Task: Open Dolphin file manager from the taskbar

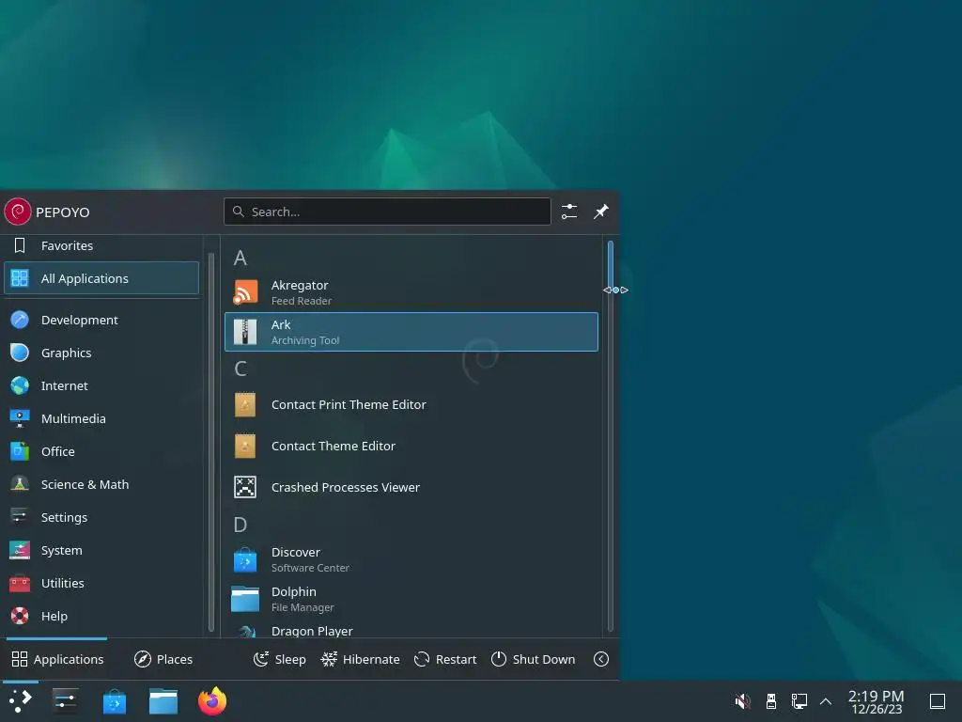Action: tap(163, 700)
